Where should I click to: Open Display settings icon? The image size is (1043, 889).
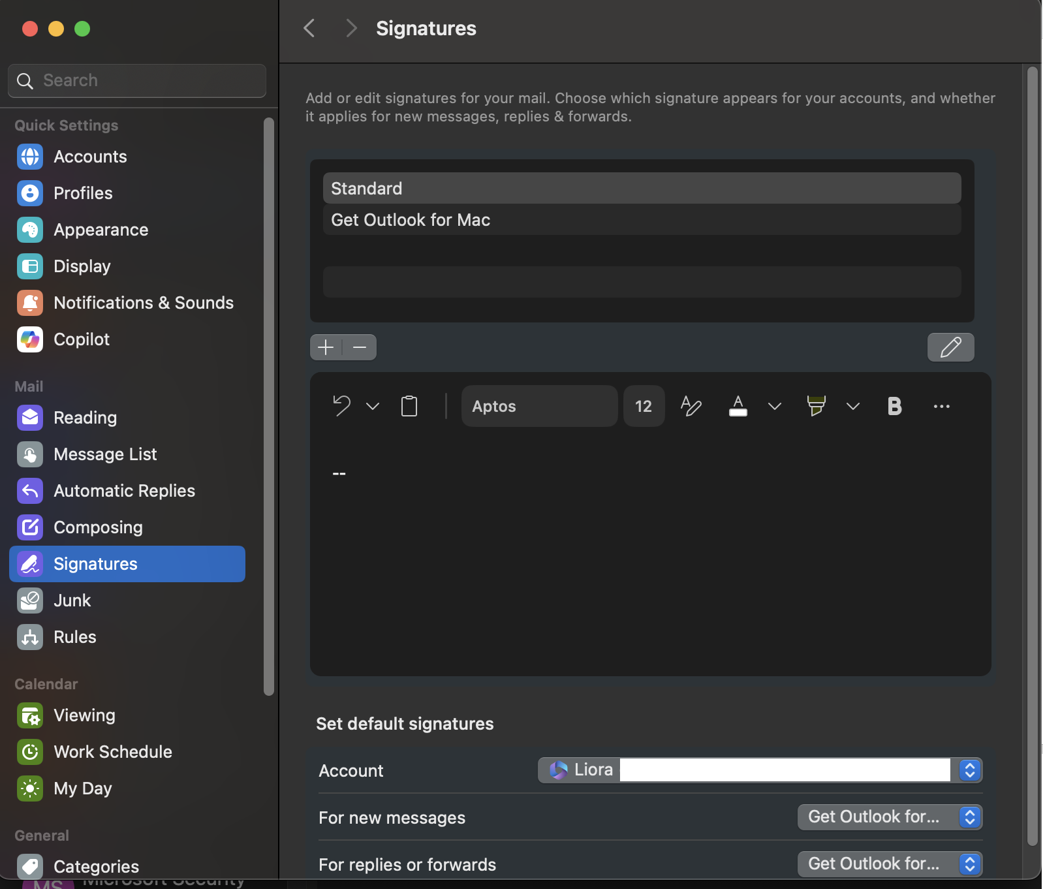pyautogui.click(x=30, y=266)
